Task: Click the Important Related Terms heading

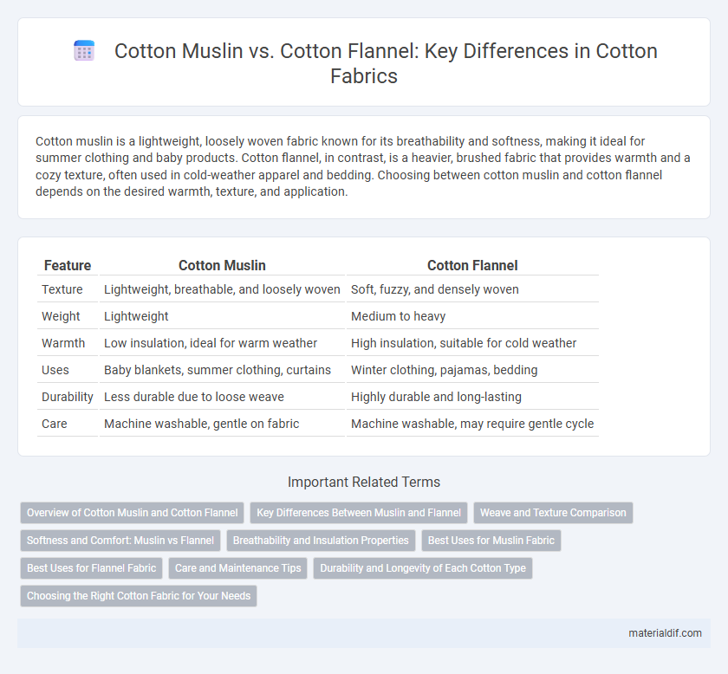Action: tap(364, 483)
